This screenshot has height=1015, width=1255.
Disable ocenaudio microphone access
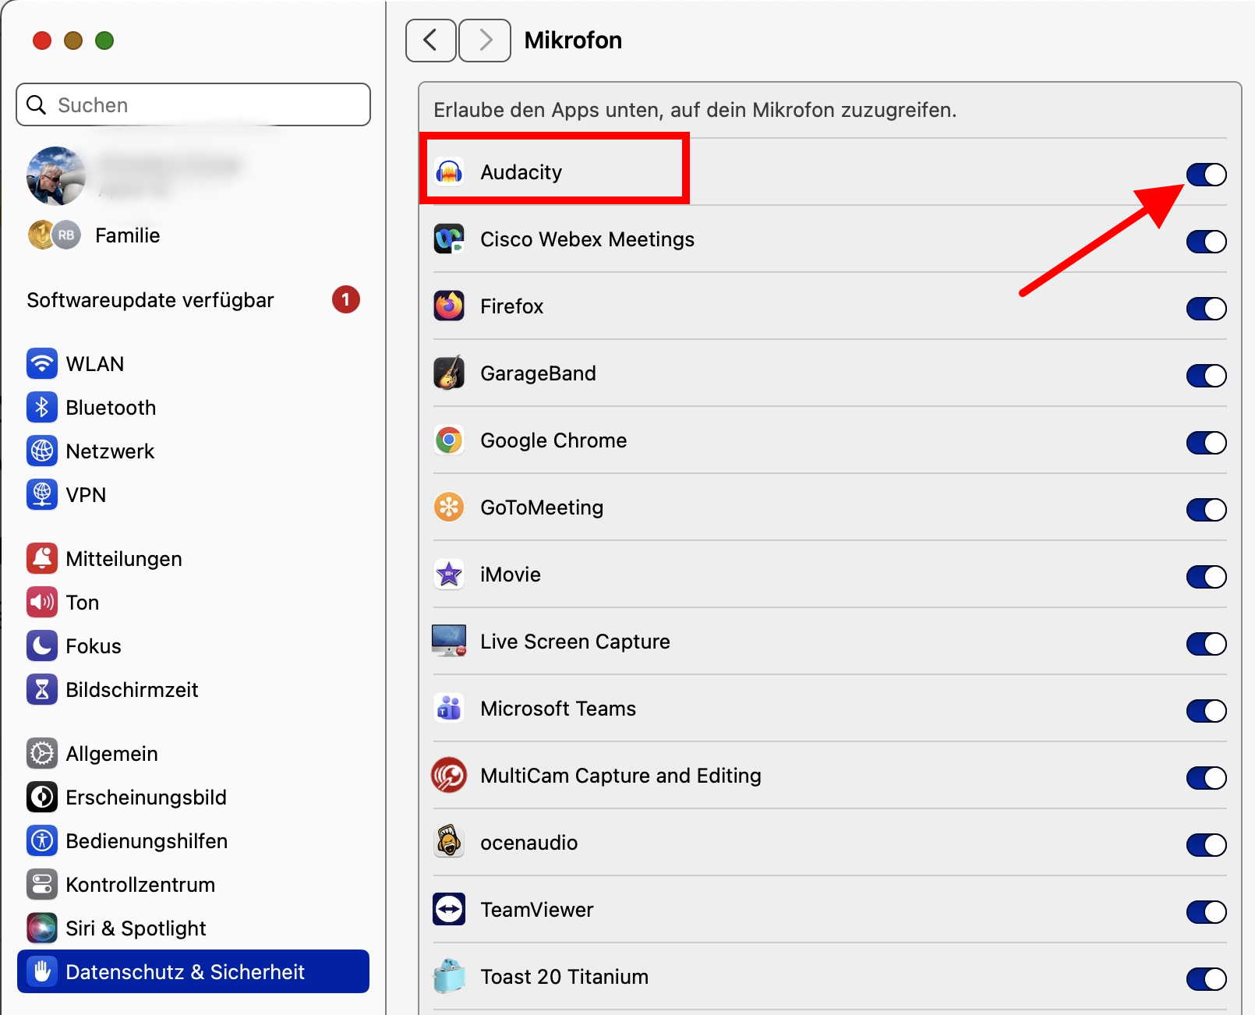click(1206, 845)
